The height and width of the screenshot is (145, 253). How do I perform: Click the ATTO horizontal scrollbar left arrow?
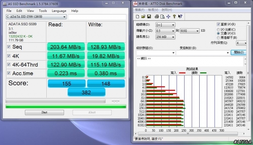click(136, 134)
